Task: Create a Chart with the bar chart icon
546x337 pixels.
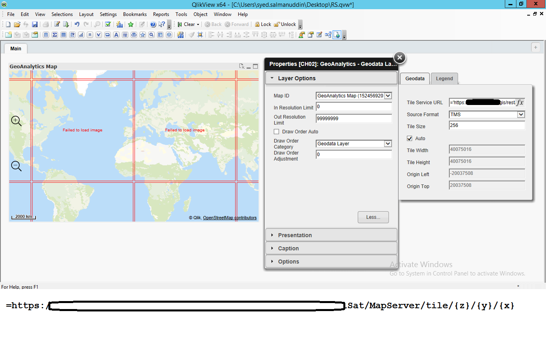Action: (x=81, y=35)
